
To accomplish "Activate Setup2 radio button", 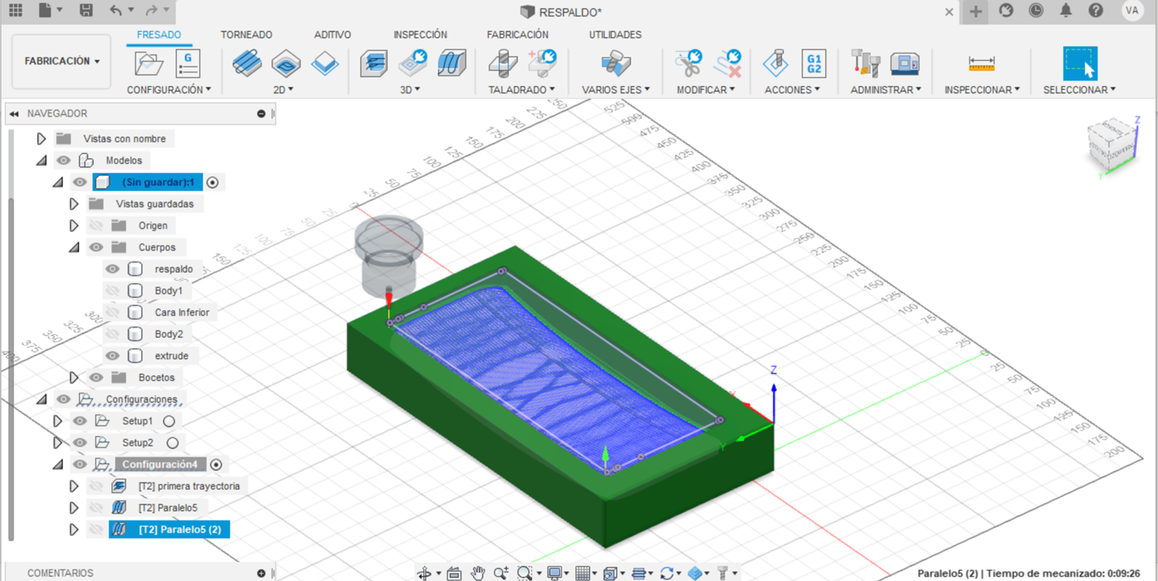I will (172, 443).
